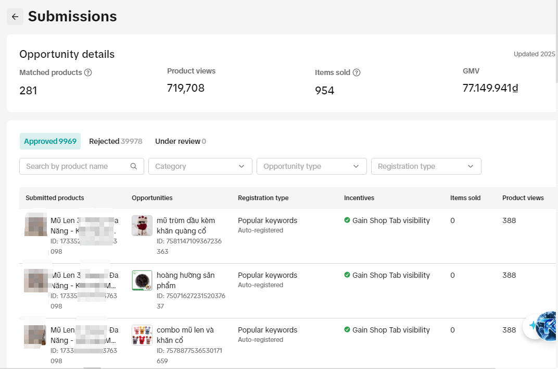This screenshot has height=369, width=558.
Task: Select the Under review tab
Action: coord(180,141)
